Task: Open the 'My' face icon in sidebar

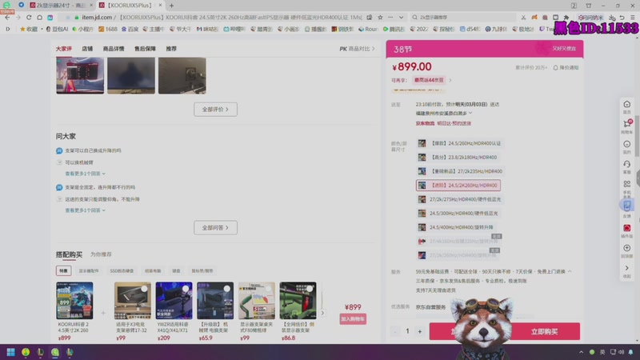Action: tap(626, 144)
